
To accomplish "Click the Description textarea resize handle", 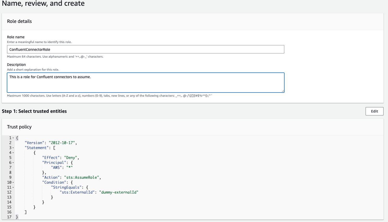I will point(283,91).
